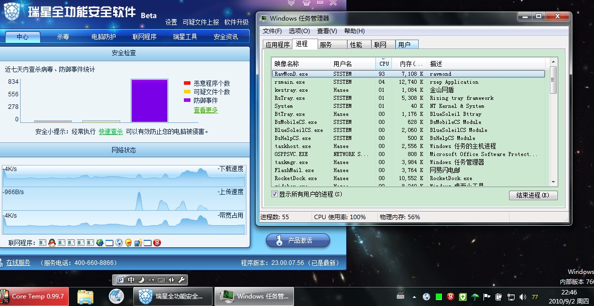Click 产品激活 button

(298, 241)
